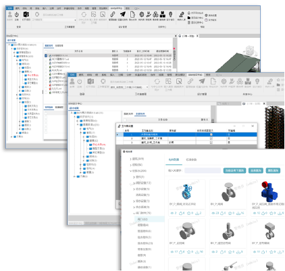Toggle the checkbox in the selected blue workset row
This screenshot has width=285, height=271.
pos(211,134)
